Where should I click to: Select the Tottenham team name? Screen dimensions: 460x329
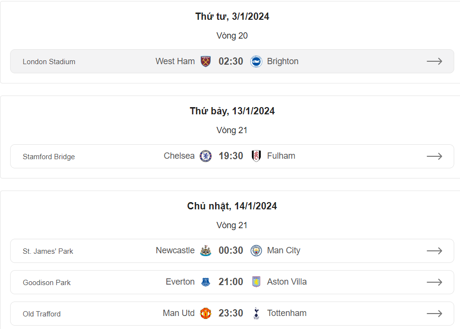[286, 313]
